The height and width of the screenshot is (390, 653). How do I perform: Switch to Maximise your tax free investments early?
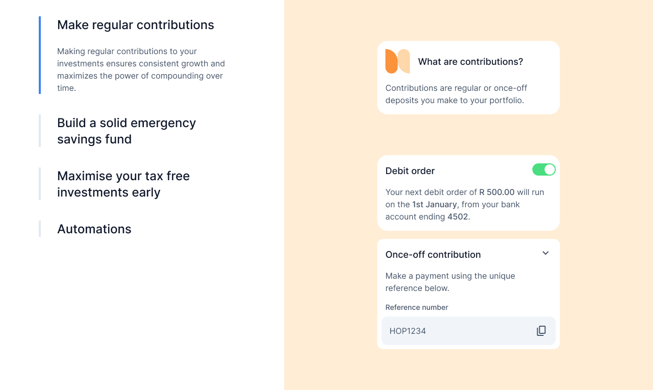click(123, 184)
